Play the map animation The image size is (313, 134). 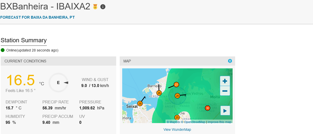[225, 111]
